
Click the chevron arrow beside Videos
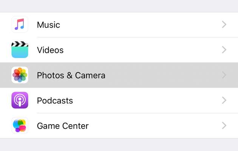(x=224, y=50)
